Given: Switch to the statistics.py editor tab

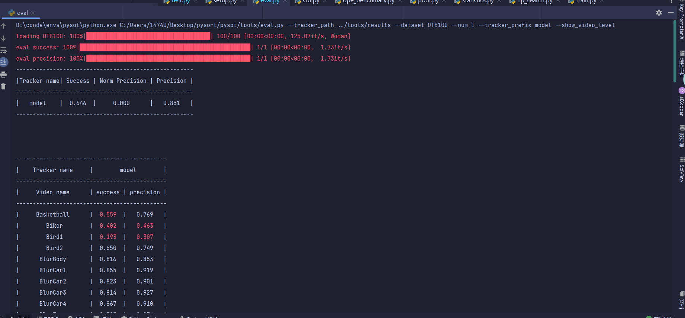Looking at the screenshot, I should [477, 1].
